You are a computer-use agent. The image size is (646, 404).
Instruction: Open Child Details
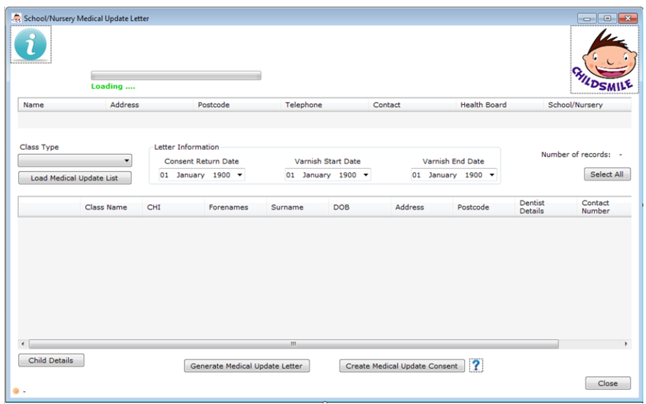(51, 360)
